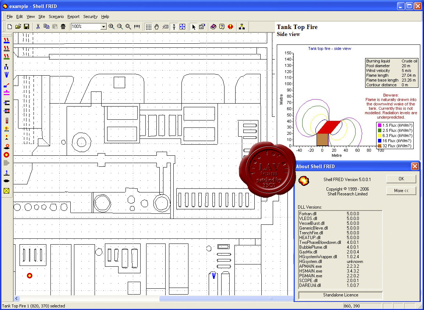Select the black ellipse tool
The image size is (424, 310).
(7, 181)
